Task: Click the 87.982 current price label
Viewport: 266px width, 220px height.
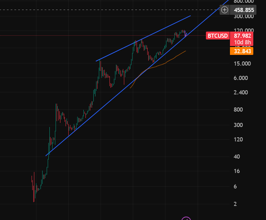Action: 242,36
